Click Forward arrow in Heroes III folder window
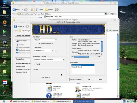Image resolution: width=137 pixels, height=103 pixels. click(27, 26)
